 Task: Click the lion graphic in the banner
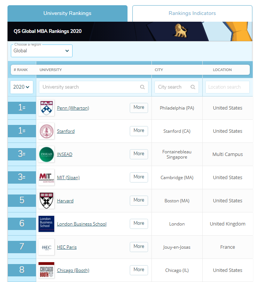click(x=181, y=31)
